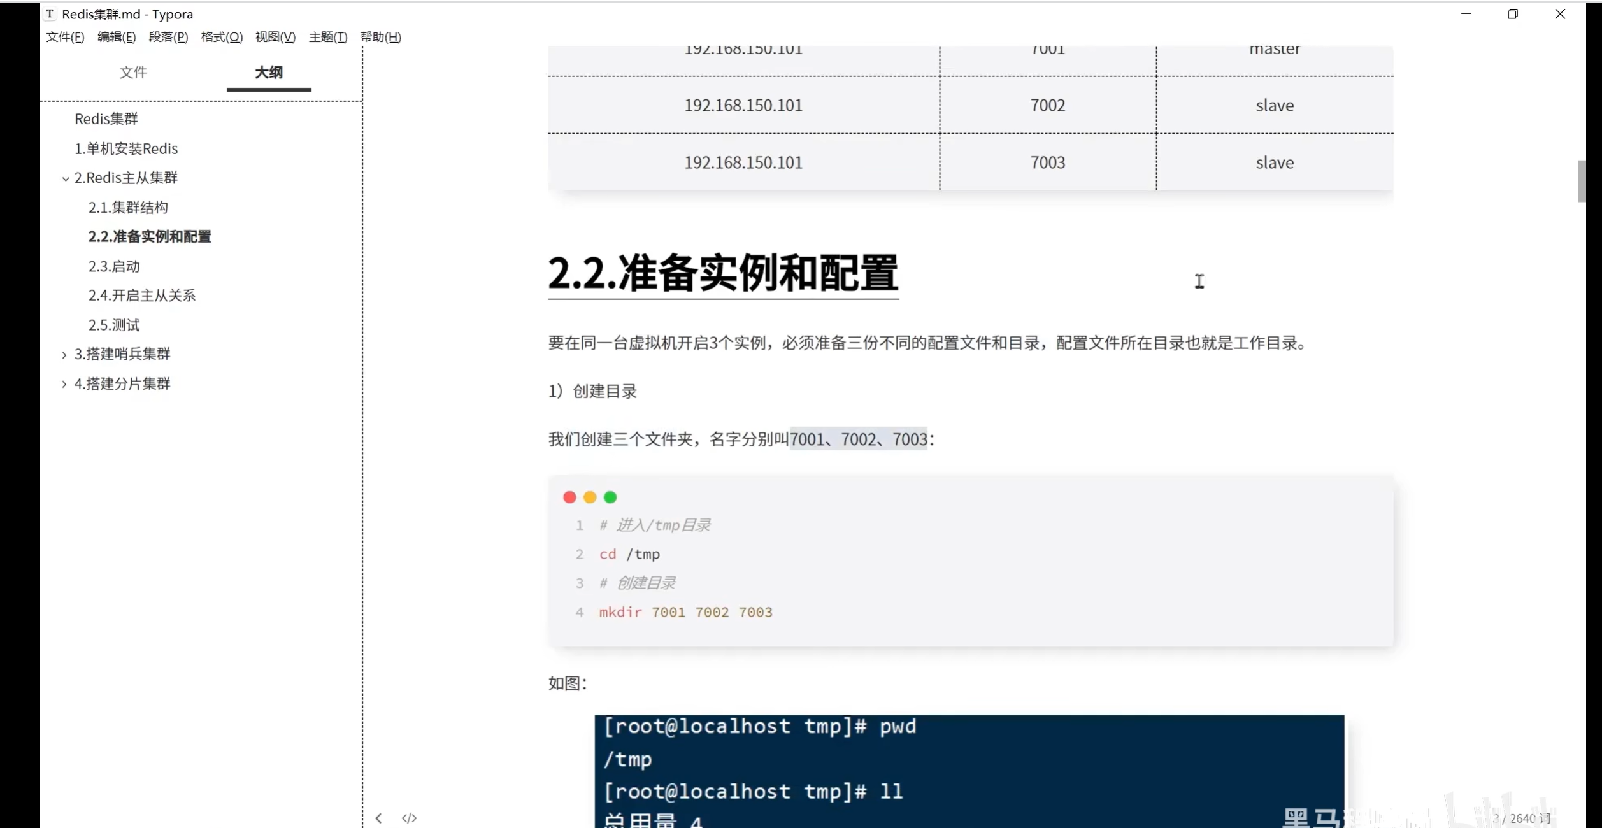1602x828 pixels.
Task: Jump to 2.3.启动 in outline
Action: [x=114, y=266]
